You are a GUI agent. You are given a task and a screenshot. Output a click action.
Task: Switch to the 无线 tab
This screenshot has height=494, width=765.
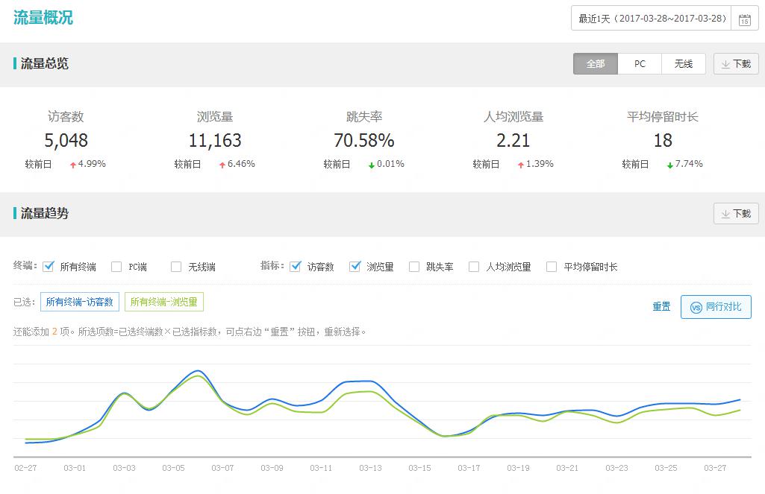coord(683,64)
